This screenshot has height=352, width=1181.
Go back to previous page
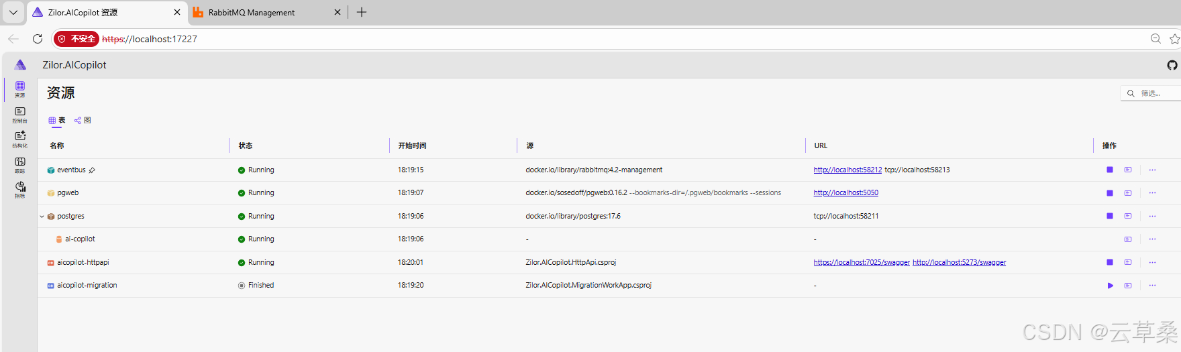click(x=13, y=39)
